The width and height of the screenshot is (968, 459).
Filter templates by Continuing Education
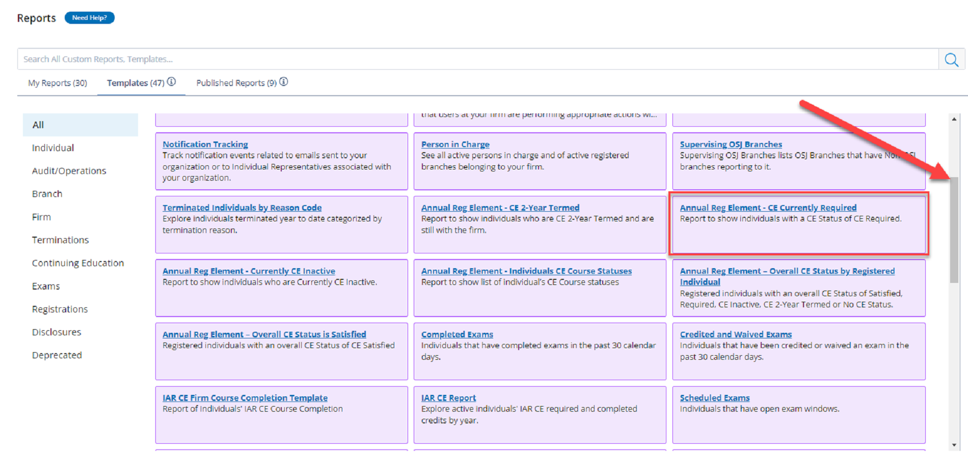pos(78,263)
